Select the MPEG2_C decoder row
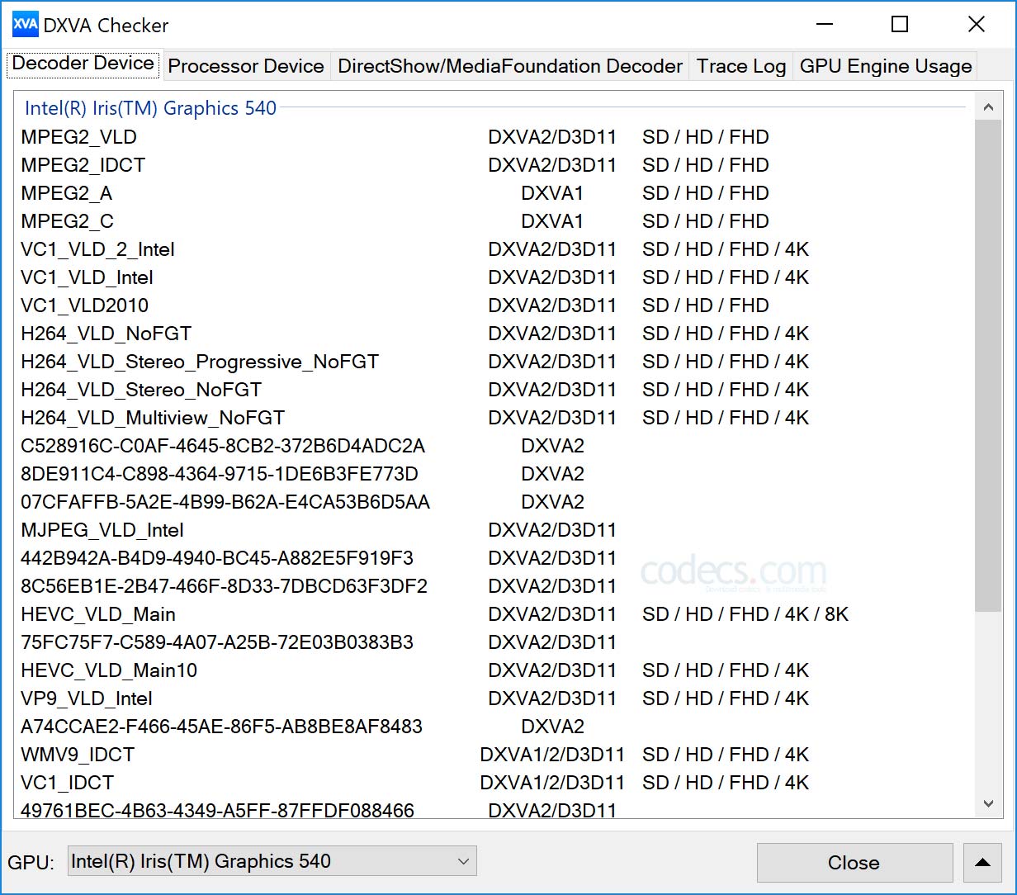 494,221
